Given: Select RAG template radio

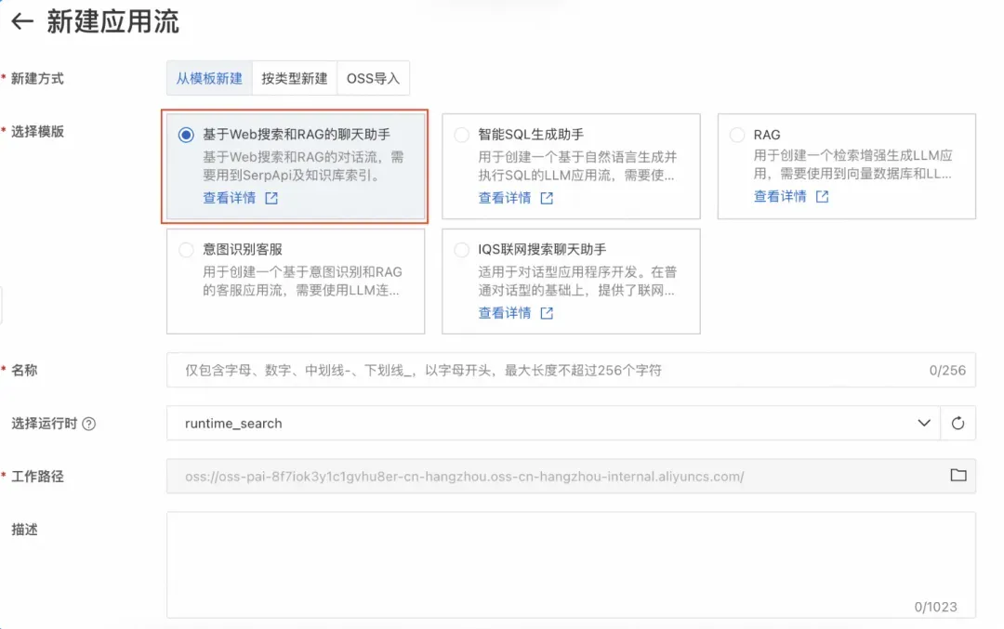Looking at the screenshot, I should [x=737, y=135].
